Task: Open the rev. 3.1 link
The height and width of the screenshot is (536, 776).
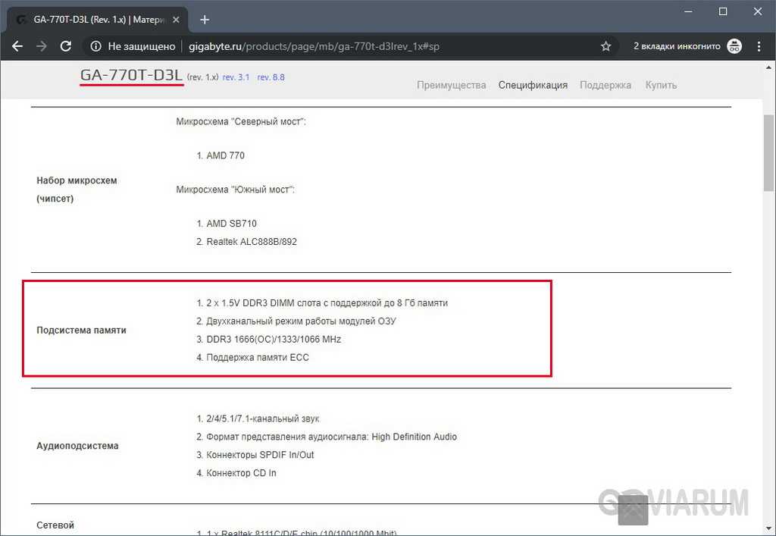Action: coord(236,77)
